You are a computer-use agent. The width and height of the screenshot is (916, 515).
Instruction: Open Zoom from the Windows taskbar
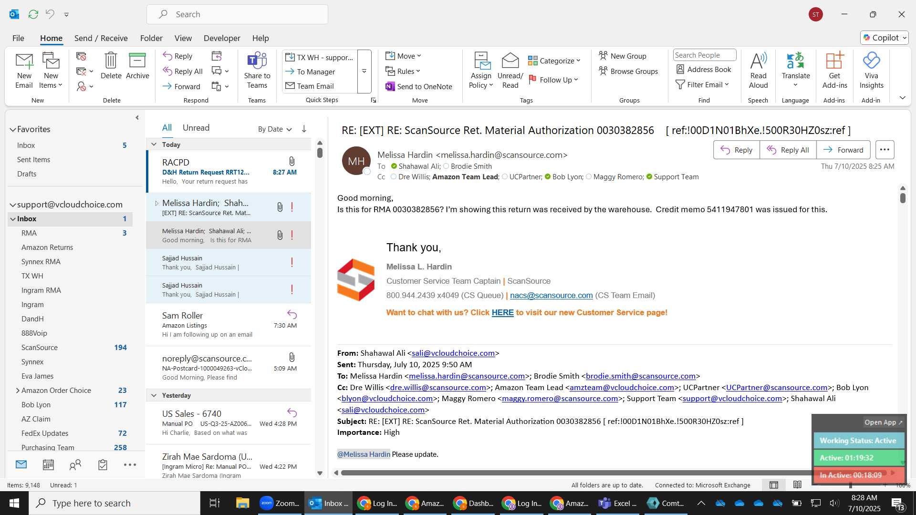tap(280, 503)
